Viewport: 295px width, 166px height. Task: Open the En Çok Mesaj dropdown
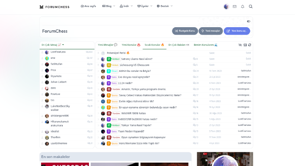tap(53, 45)
